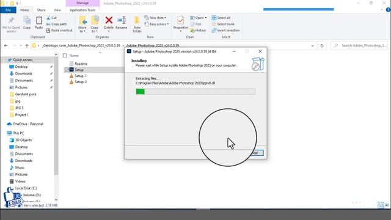
Task: Expand the Open button dropdown arrow
Action: [206, 18]
